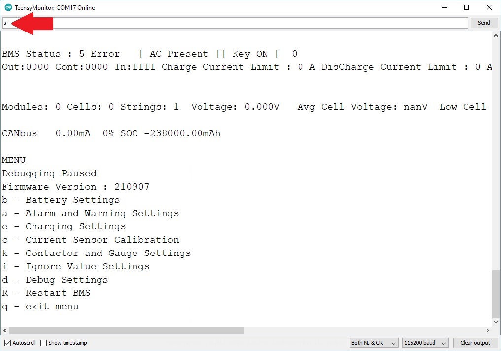Minimize the TeensyMonitor window
The width and height of the screenshot is (501, 351).
click(x=444, y=7)
